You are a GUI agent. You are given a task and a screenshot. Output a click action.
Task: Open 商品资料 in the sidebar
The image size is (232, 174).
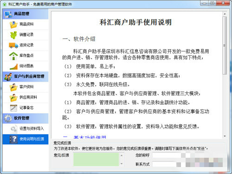[26, 25]
